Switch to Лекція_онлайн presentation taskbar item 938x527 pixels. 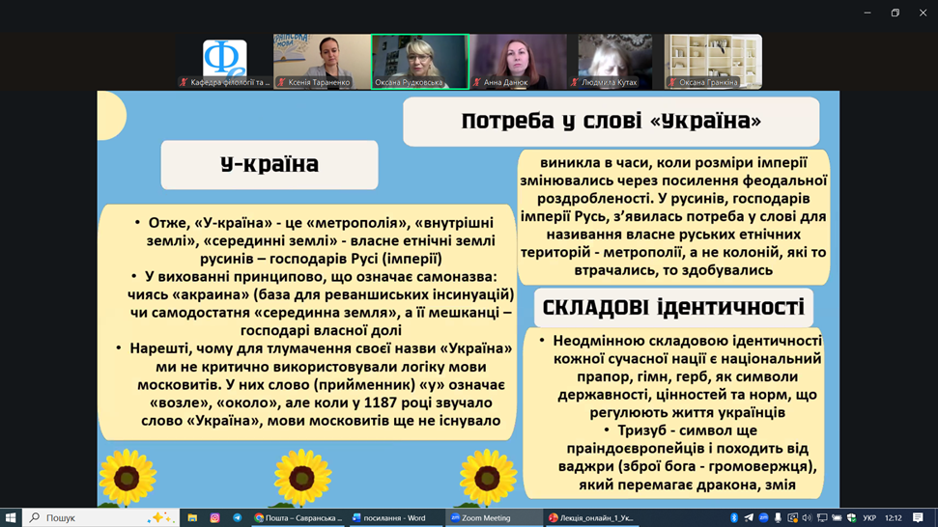click(593, 518)
